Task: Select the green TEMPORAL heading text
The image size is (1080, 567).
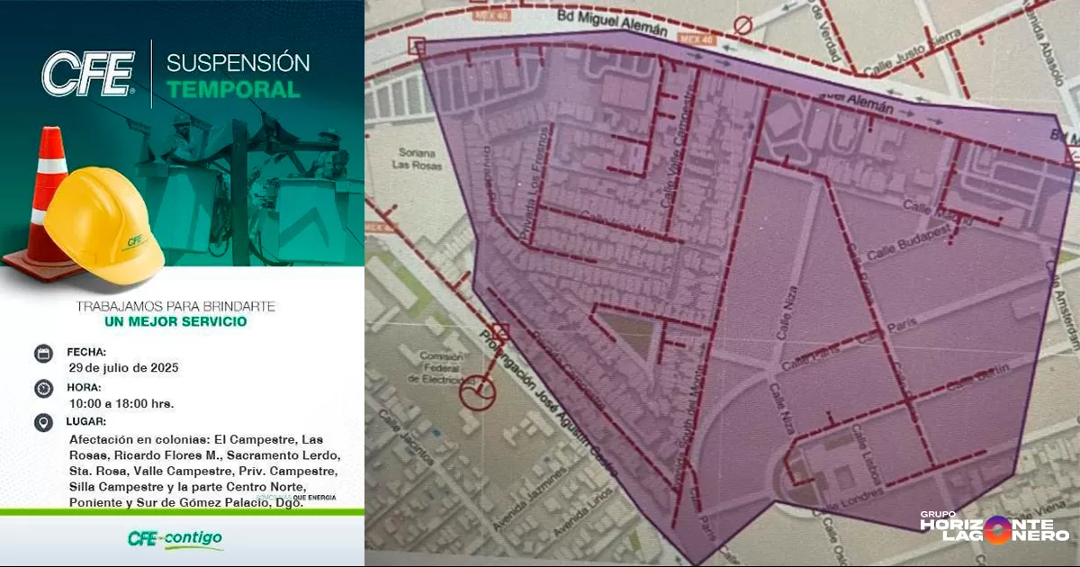Action: tap(233, 89)
